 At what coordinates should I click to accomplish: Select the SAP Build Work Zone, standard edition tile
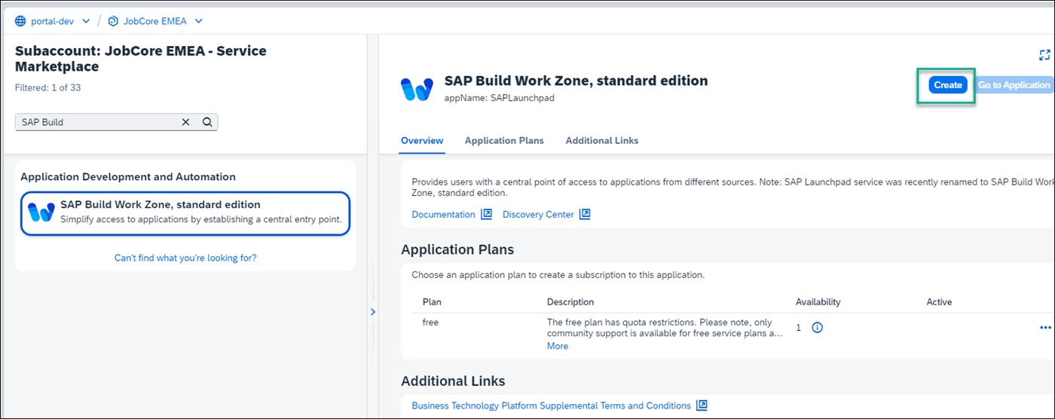click(x=185, y=213)
